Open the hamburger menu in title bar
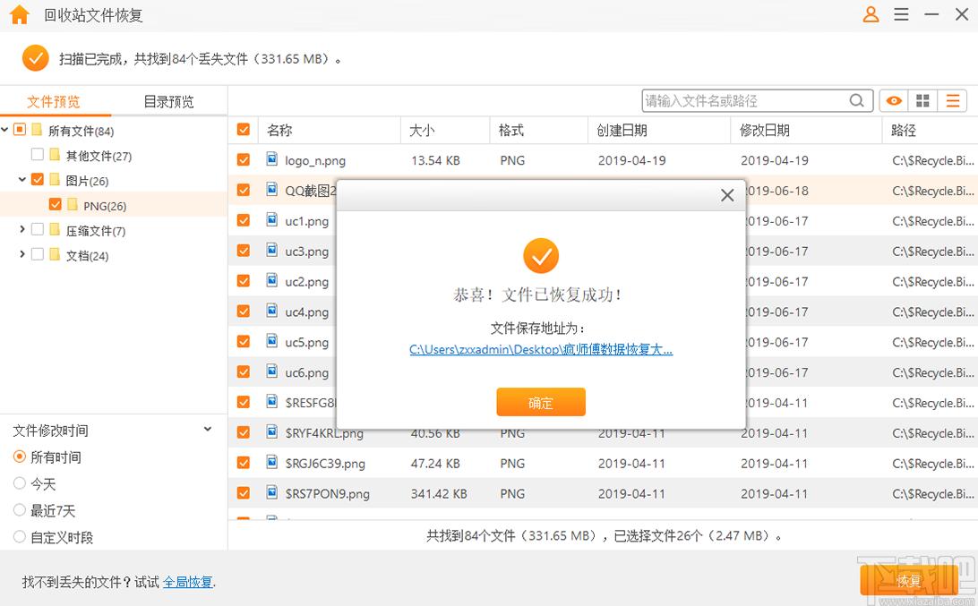The width and height of the screenshot is (978, 606). 901,14
